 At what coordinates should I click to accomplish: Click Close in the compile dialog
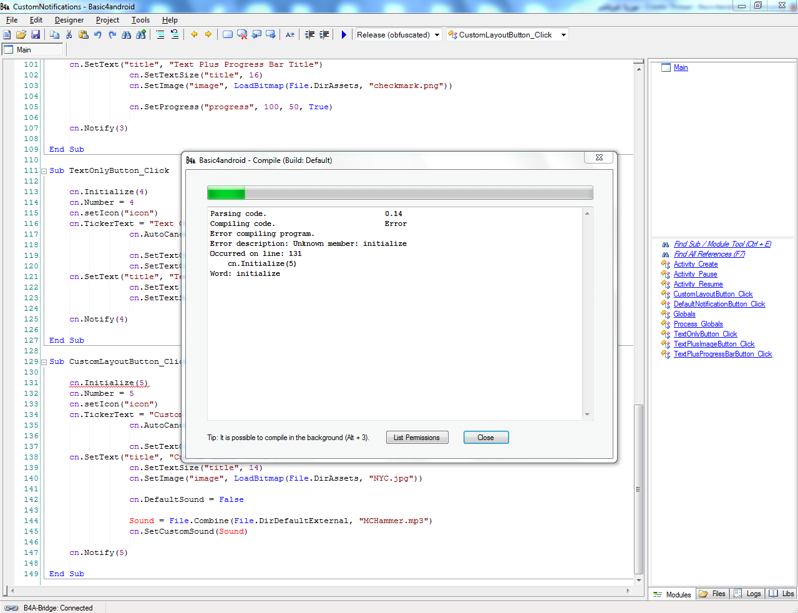pyautogui.click(x=486, y=438)
